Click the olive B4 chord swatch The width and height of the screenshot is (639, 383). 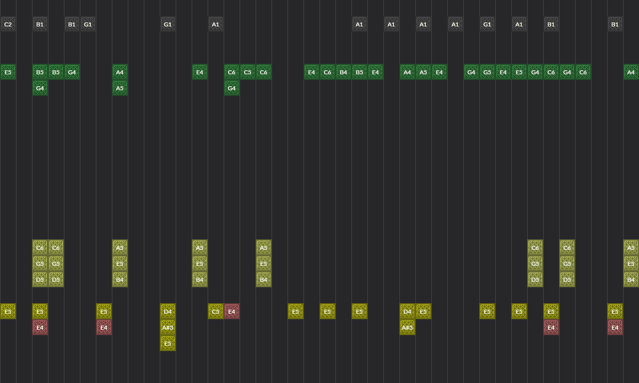pos(120,279)
